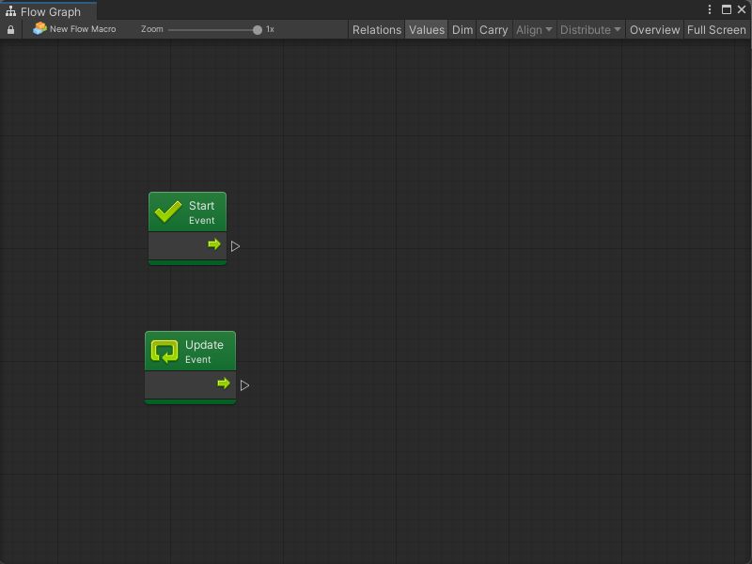Image resolution: width=752 pixels, height=564 pixels.
Task: Toggle the Values display option
Action: point(426,30)
